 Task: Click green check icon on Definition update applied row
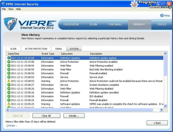[9, 58]
